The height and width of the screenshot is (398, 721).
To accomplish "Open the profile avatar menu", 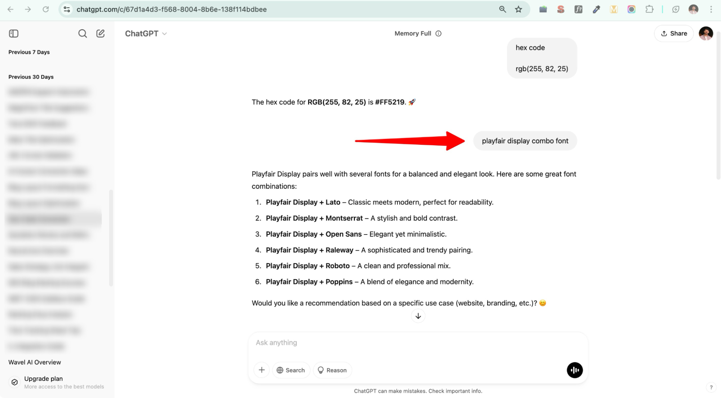I will (705, 33).
